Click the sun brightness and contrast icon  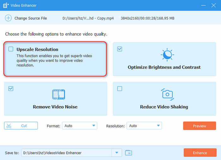(x=167, y=55)
